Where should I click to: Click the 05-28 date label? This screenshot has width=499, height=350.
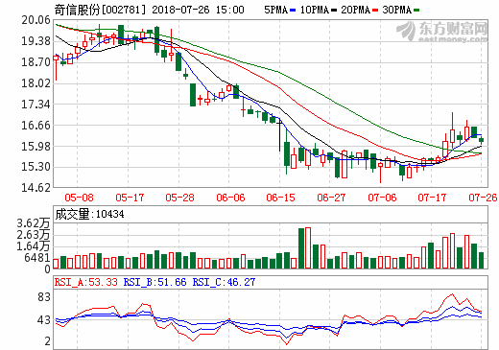pyautogui.click(x=179, y=198)
